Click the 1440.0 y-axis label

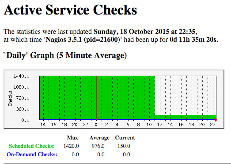tap(21, 76)
